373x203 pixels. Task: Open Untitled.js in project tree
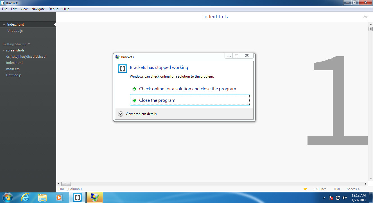tap(14, 75)
